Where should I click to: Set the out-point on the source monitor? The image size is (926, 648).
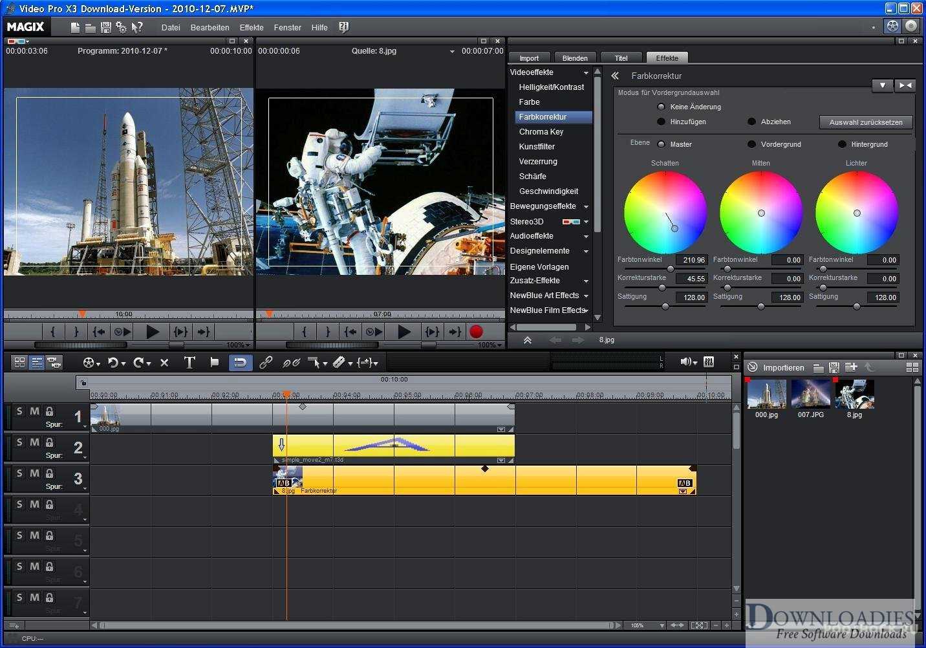328,332
